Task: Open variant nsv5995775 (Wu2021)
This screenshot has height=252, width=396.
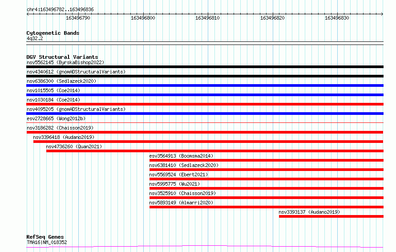Action: click(x=174, y=184)
